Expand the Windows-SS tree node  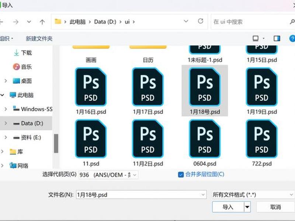6,109
